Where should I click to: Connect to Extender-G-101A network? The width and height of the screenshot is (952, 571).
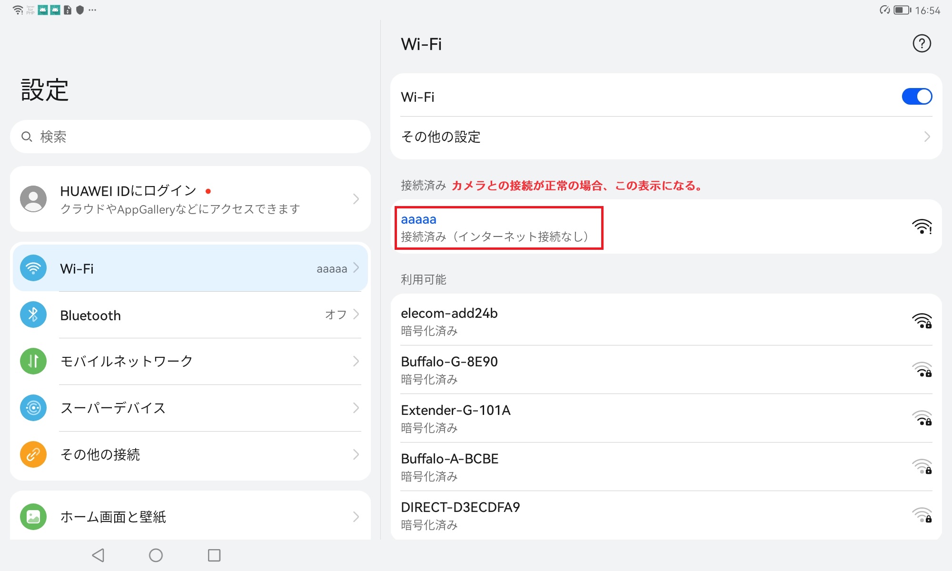[x=666, y=418]
